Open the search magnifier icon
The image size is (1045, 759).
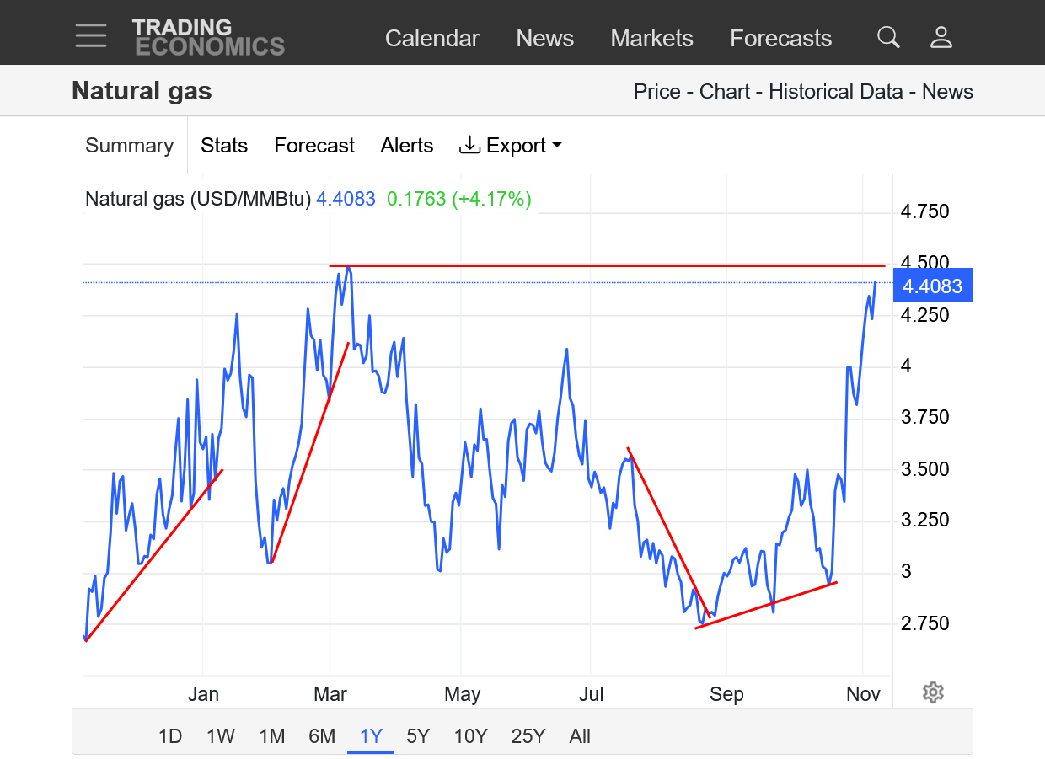pyautogui.click(x=888, y=37)
